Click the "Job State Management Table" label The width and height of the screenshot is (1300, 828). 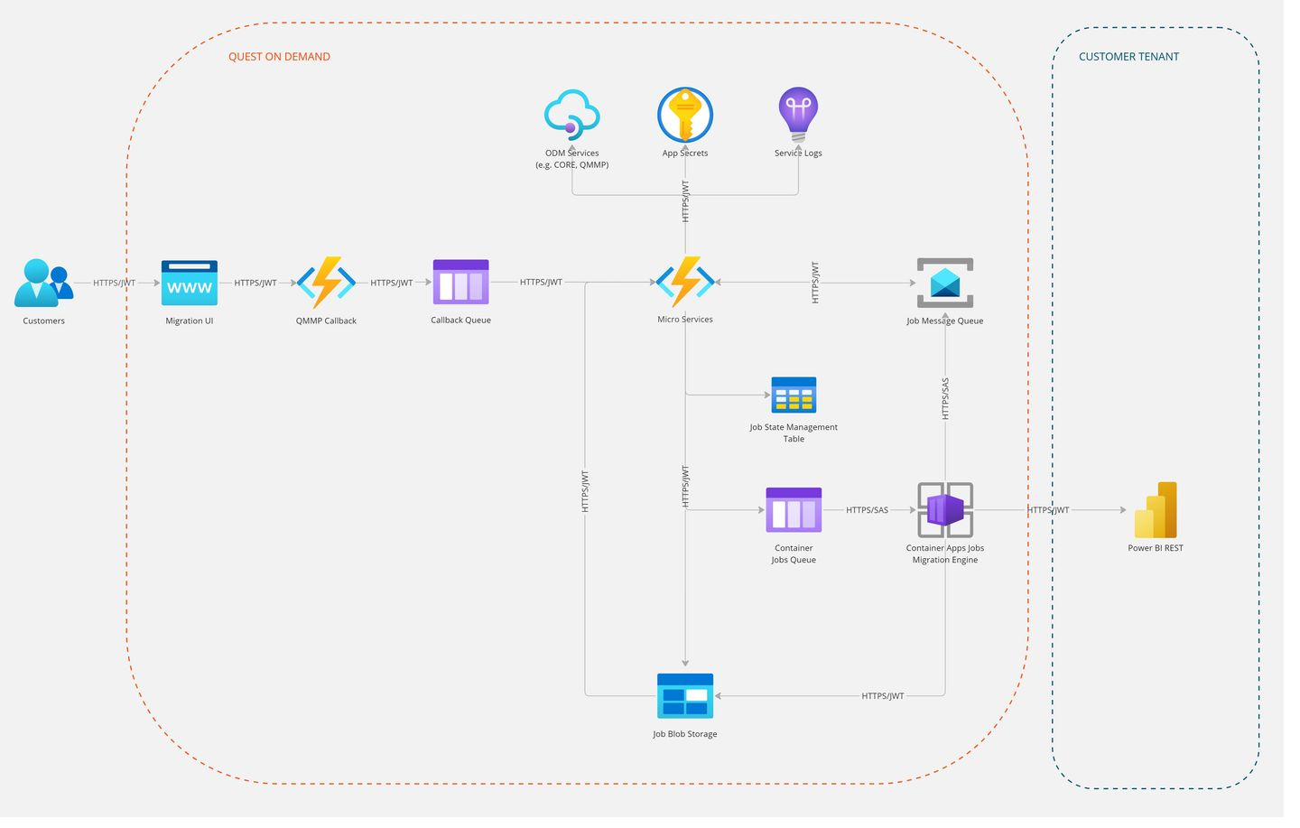(794, 433)
